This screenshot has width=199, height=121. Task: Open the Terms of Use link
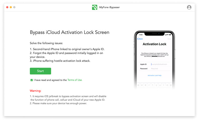[x=75, y=80]
